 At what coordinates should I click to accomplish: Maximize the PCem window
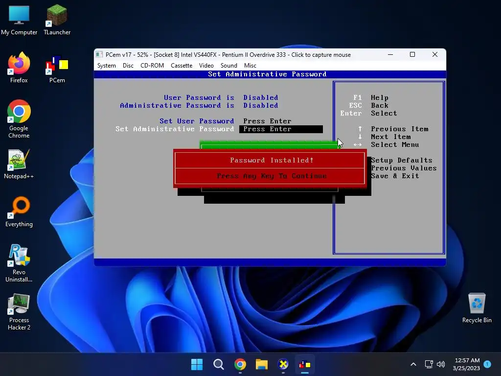[x=412, y=55]
